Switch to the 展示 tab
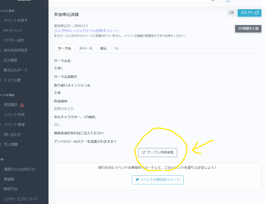 [103, 48]
